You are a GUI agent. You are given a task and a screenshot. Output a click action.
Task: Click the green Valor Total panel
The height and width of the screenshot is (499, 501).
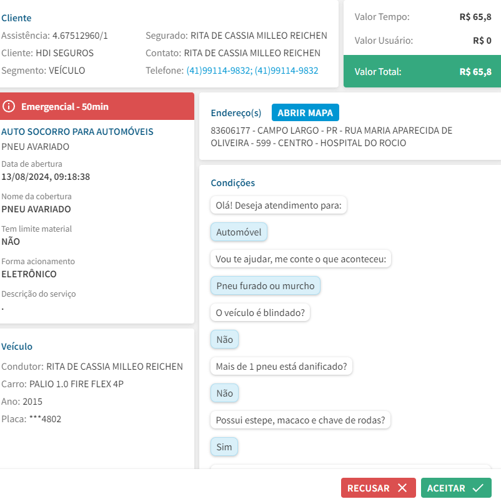tap(422, 72)
